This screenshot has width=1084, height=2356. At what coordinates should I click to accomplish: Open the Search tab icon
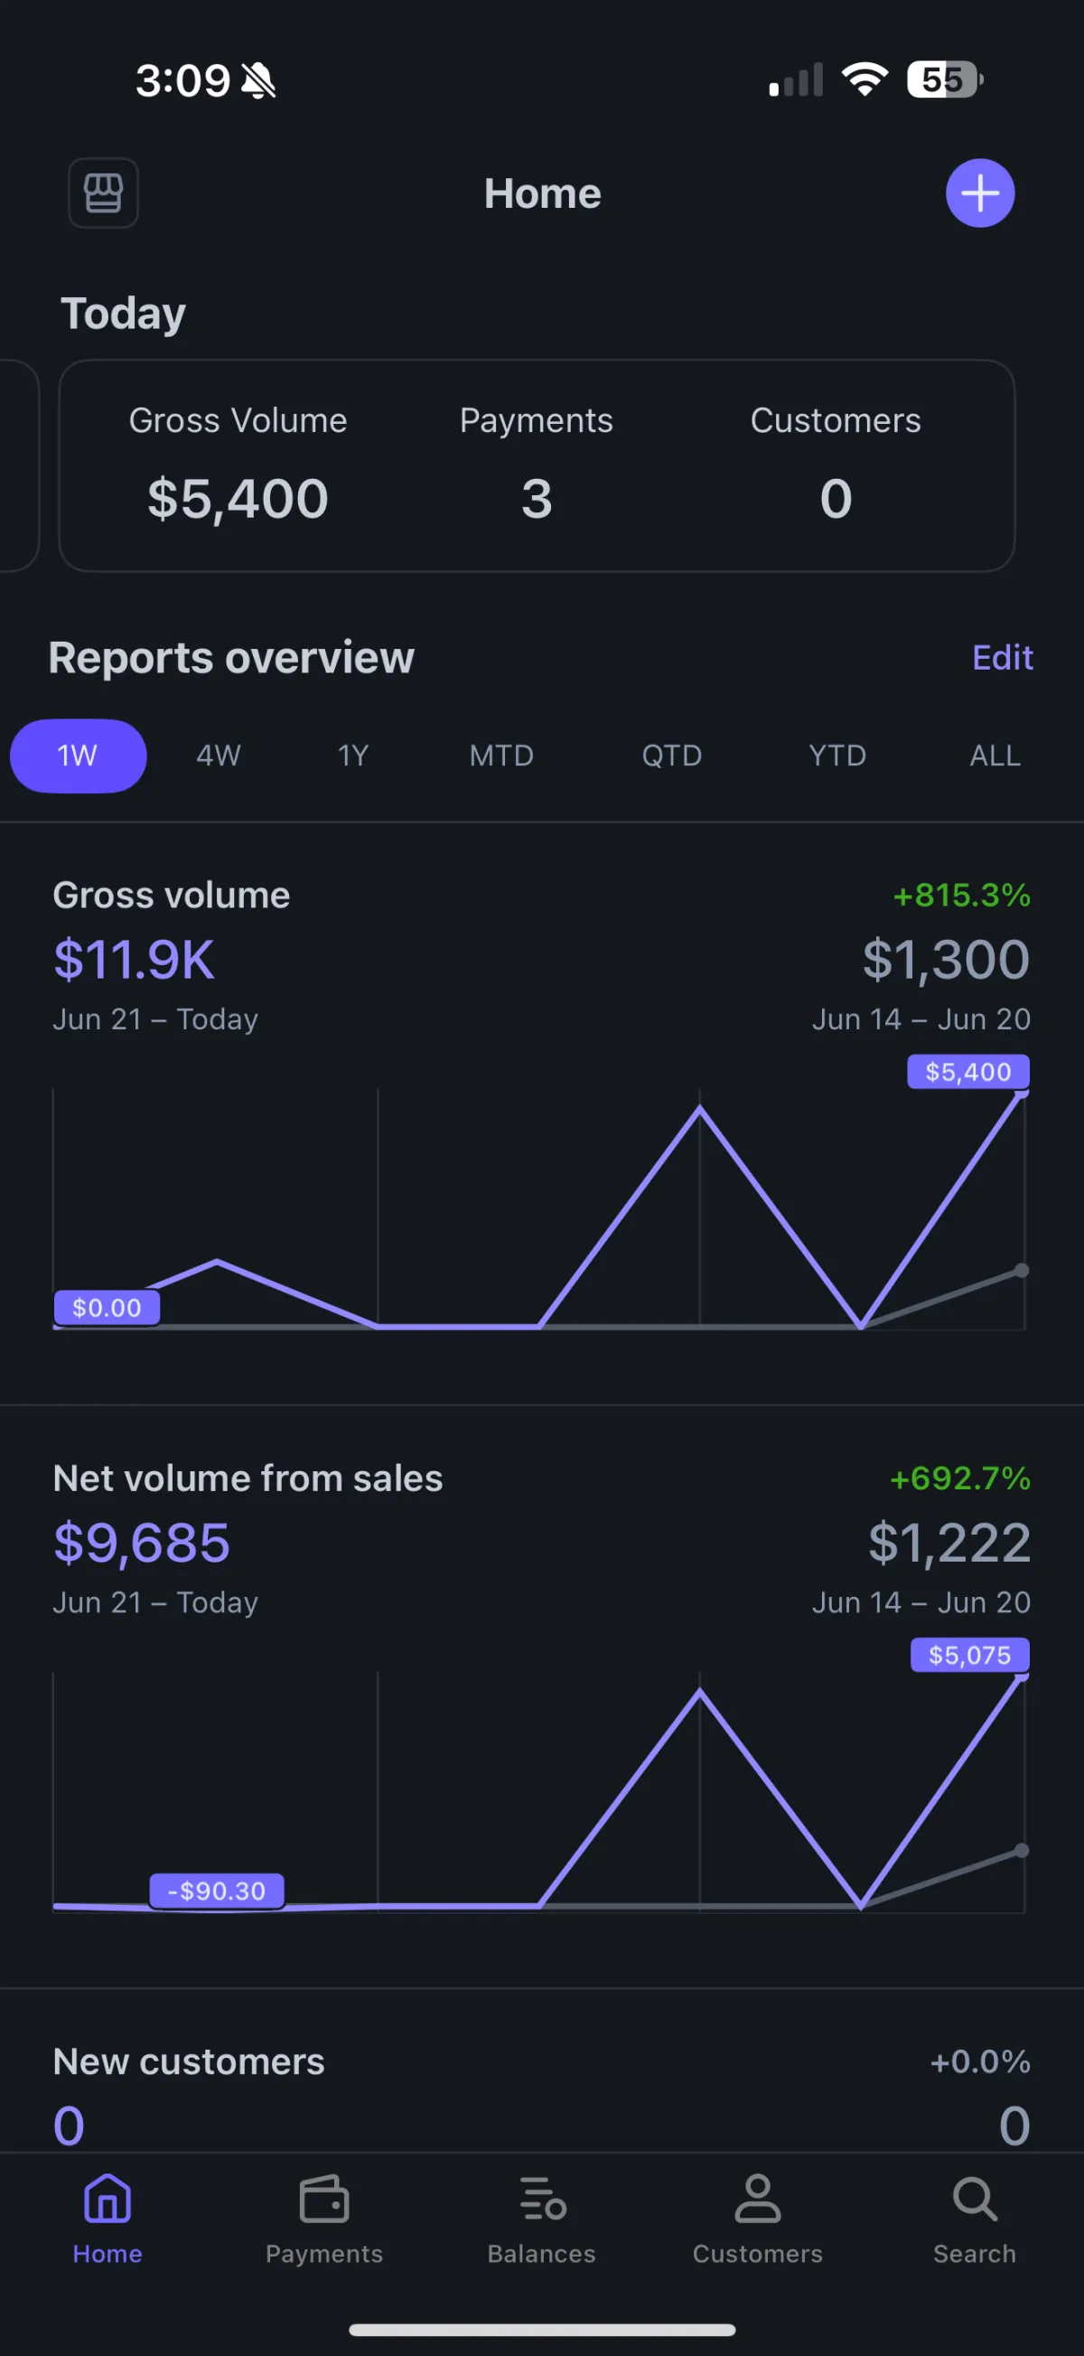coord(975,2199)
